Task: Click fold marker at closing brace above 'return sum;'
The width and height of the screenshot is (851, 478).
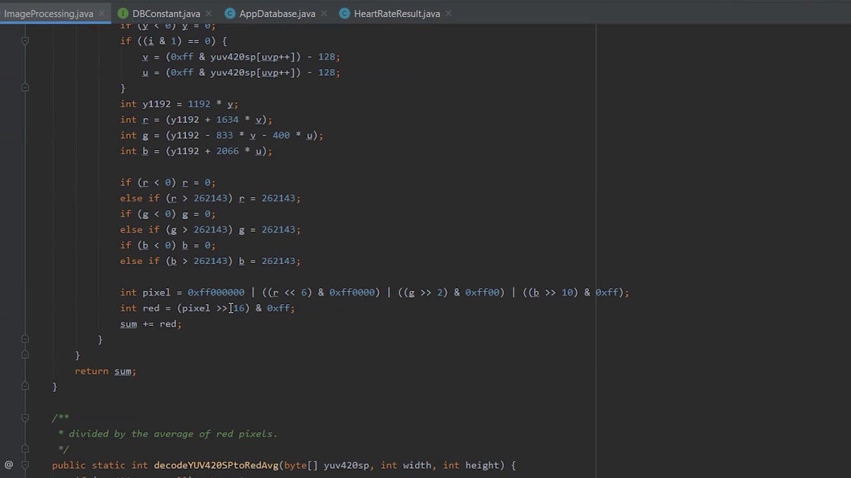Action: 25,355
